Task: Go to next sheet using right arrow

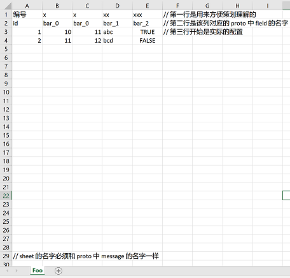Action: 17,271
